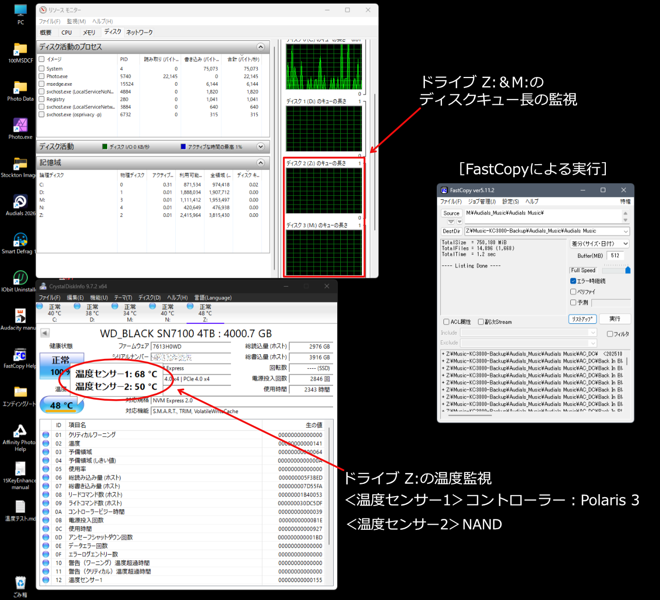
Task: Check the Registry process checkbox
Action: tap(42, 99)
